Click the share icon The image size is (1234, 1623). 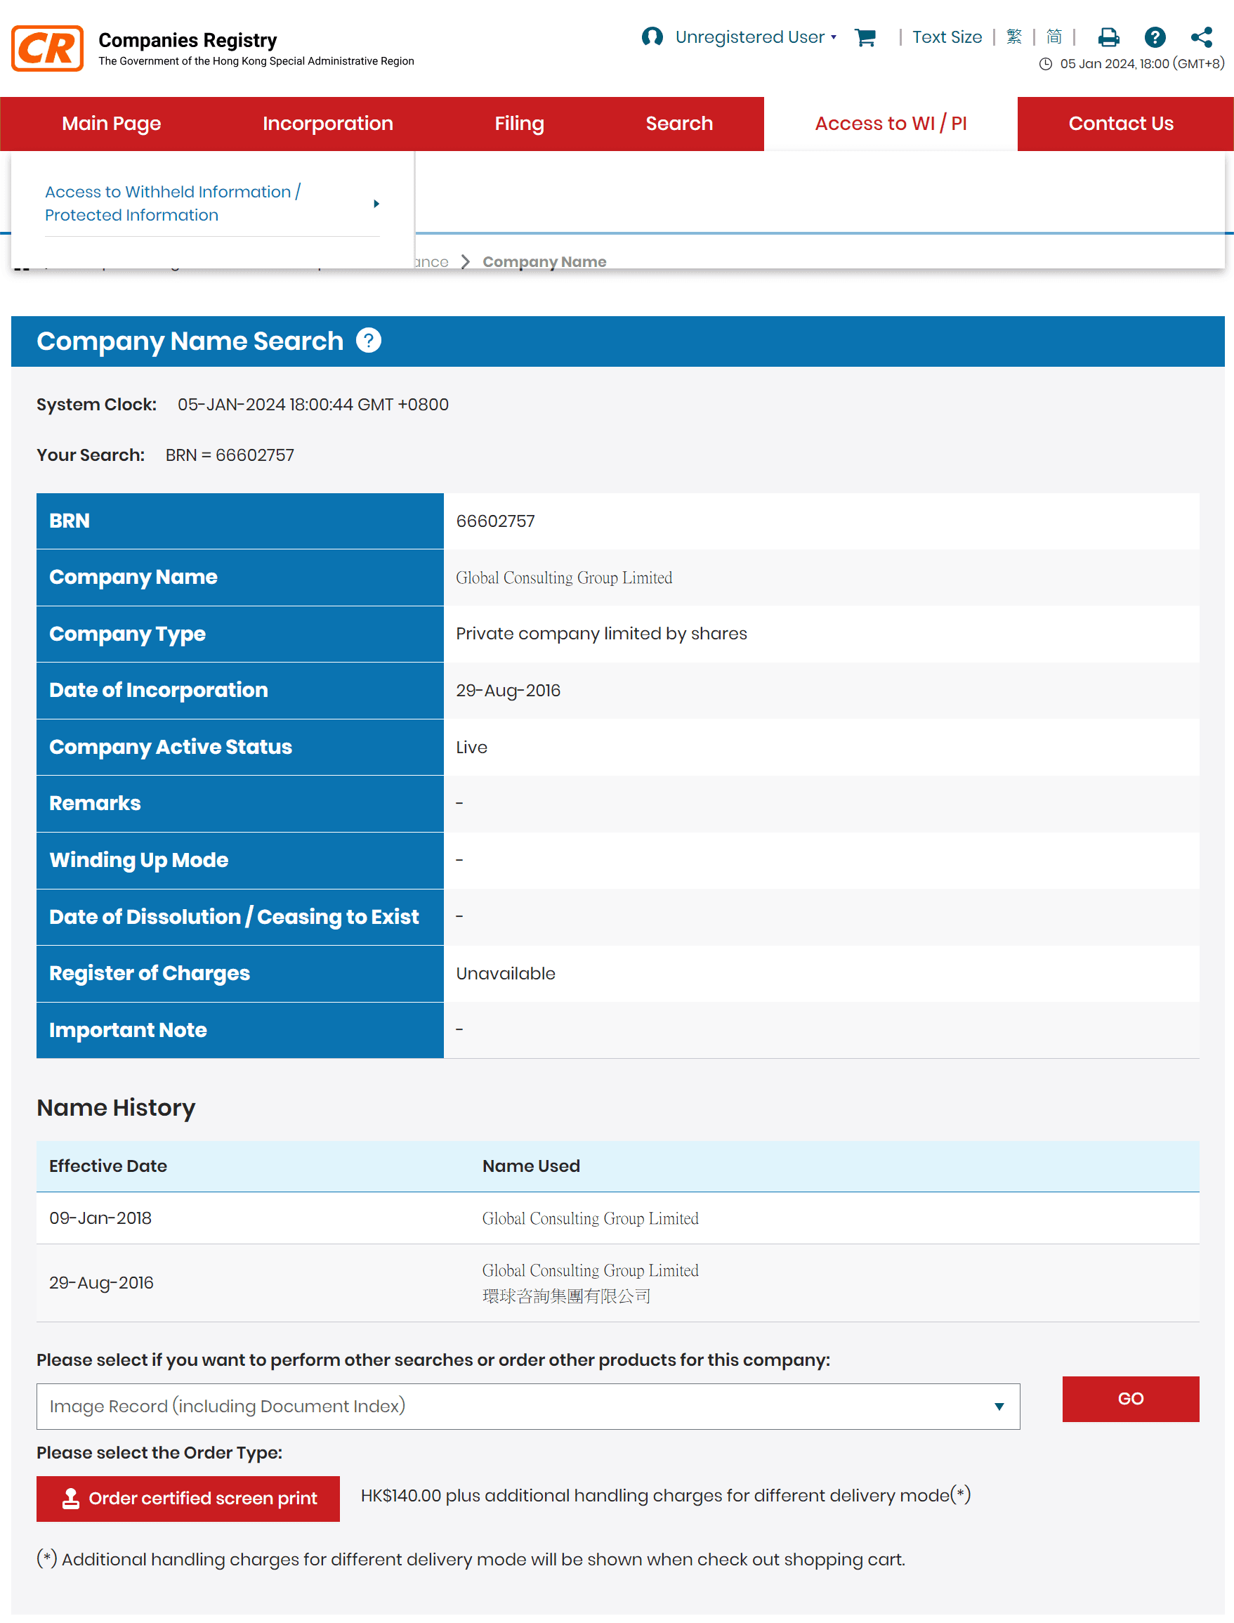pos(1201,37)
